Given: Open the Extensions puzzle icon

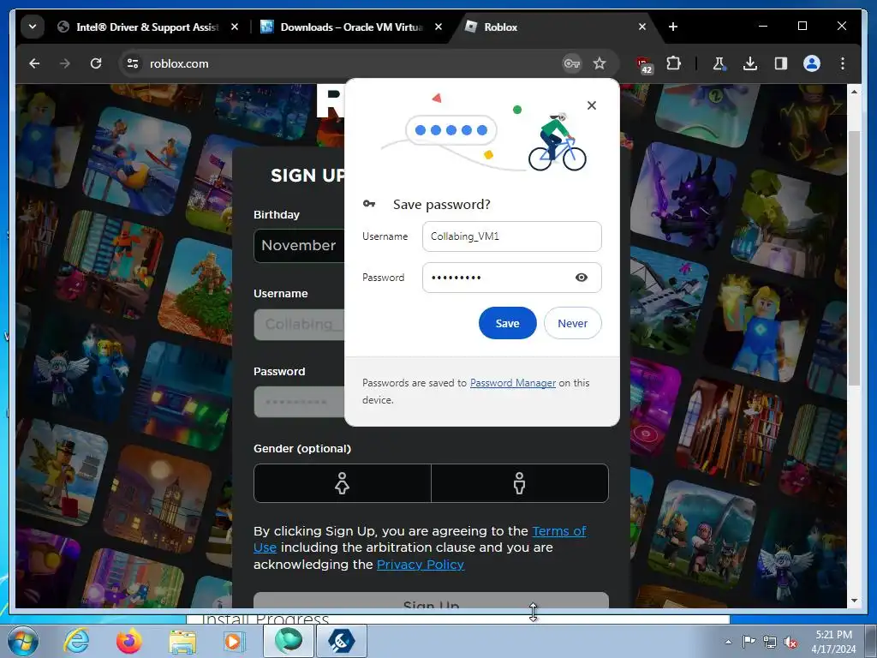Looking at the screenshot, I should [674, 63].
